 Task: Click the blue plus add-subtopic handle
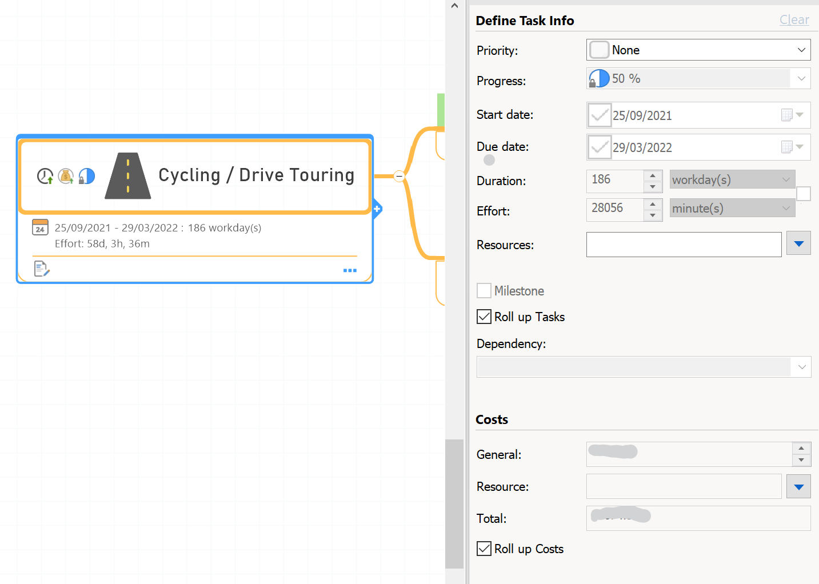tap(377, 209)
